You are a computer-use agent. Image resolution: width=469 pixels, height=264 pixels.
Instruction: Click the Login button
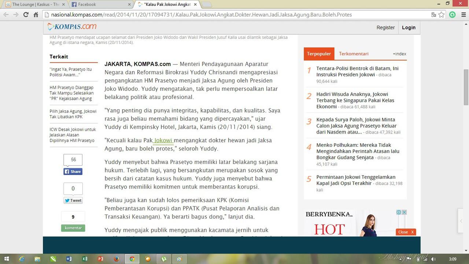(409, 27)
